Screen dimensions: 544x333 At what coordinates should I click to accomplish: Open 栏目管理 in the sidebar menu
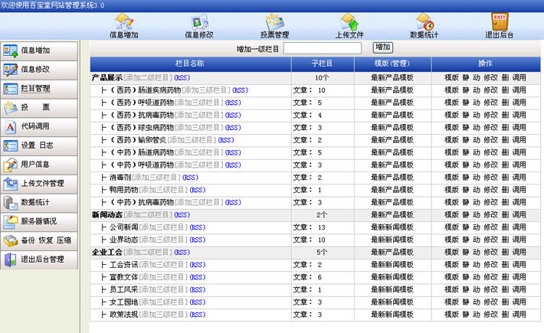(36, 88)
